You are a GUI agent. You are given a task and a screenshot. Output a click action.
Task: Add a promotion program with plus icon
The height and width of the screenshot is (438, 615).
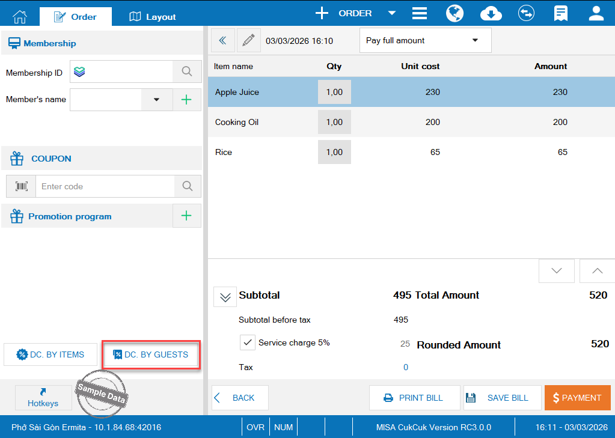pyautogui.click(x=187, y=216)
